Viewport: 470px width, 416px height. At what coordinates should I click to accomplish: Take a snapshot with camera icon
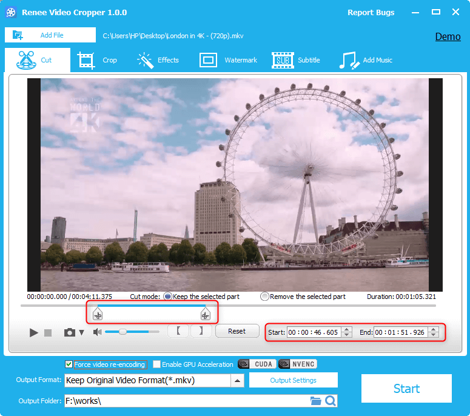click(70, 332)
